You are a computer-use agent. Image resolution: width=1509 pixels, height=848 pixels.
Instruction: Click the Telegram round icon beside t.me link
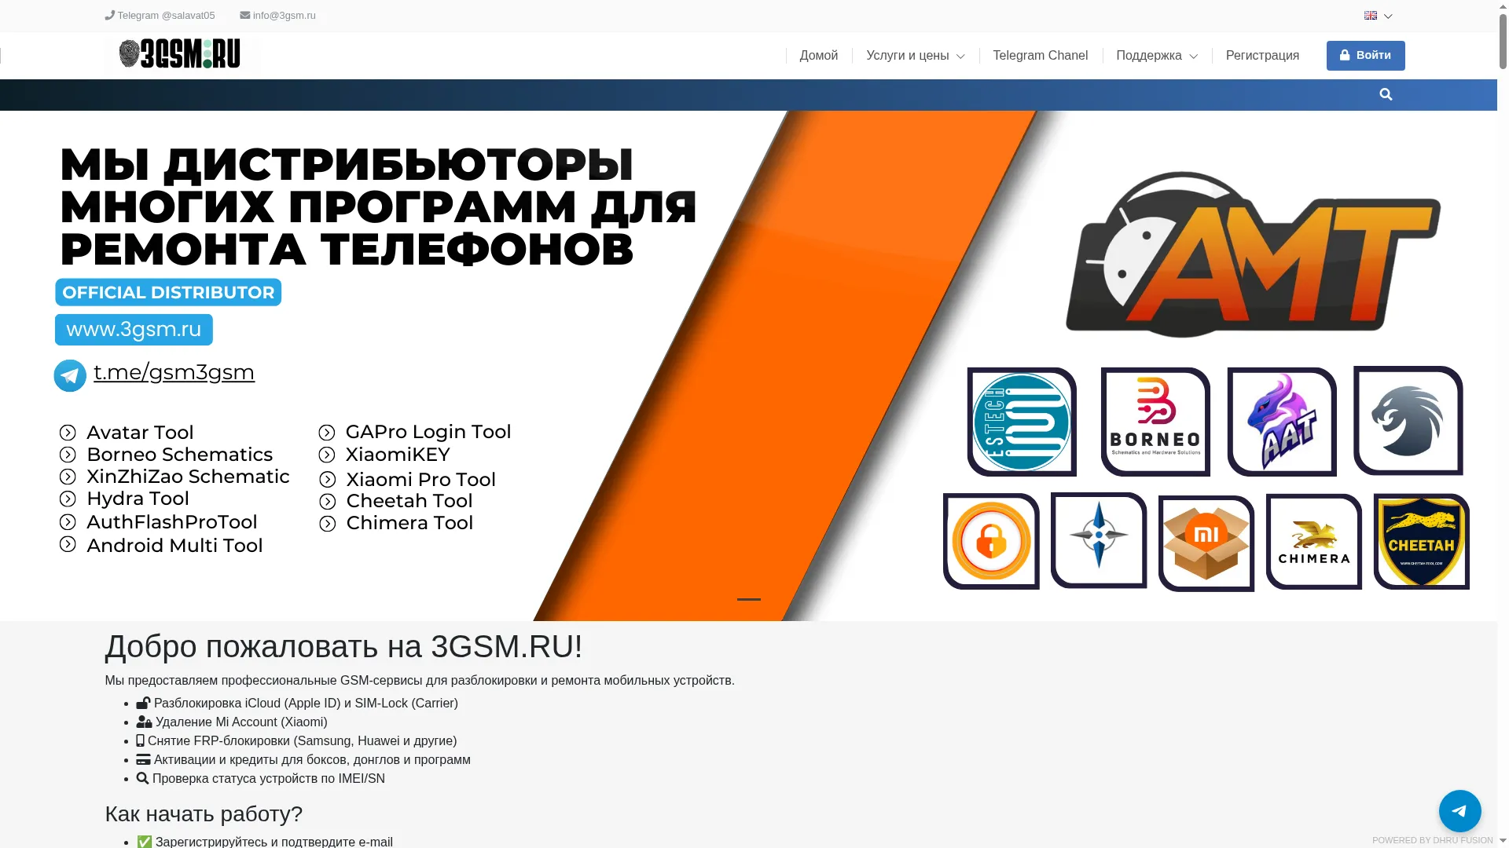click(x=70, y=375)
